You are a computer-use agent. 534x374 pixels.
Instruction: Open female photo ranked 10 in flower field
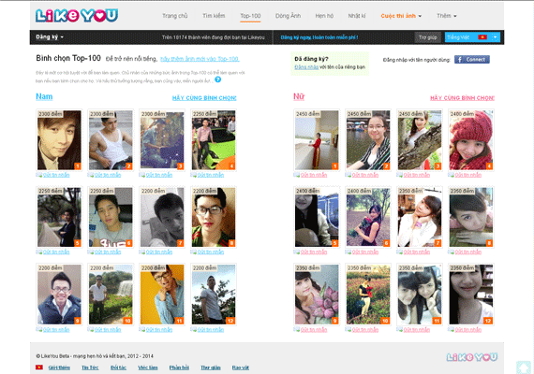click(x=368, y=295)
